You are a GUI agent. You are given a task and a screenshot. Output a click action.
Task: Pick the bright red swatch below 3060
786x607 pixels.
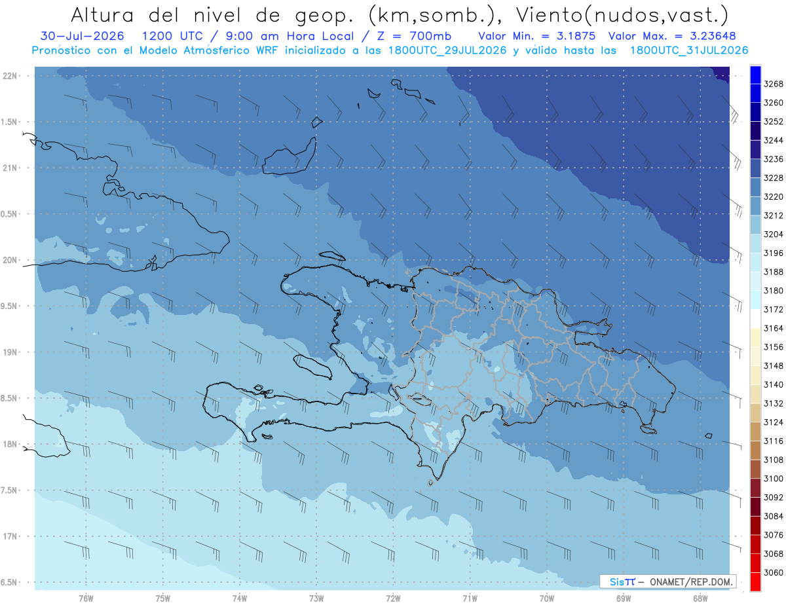755,581
